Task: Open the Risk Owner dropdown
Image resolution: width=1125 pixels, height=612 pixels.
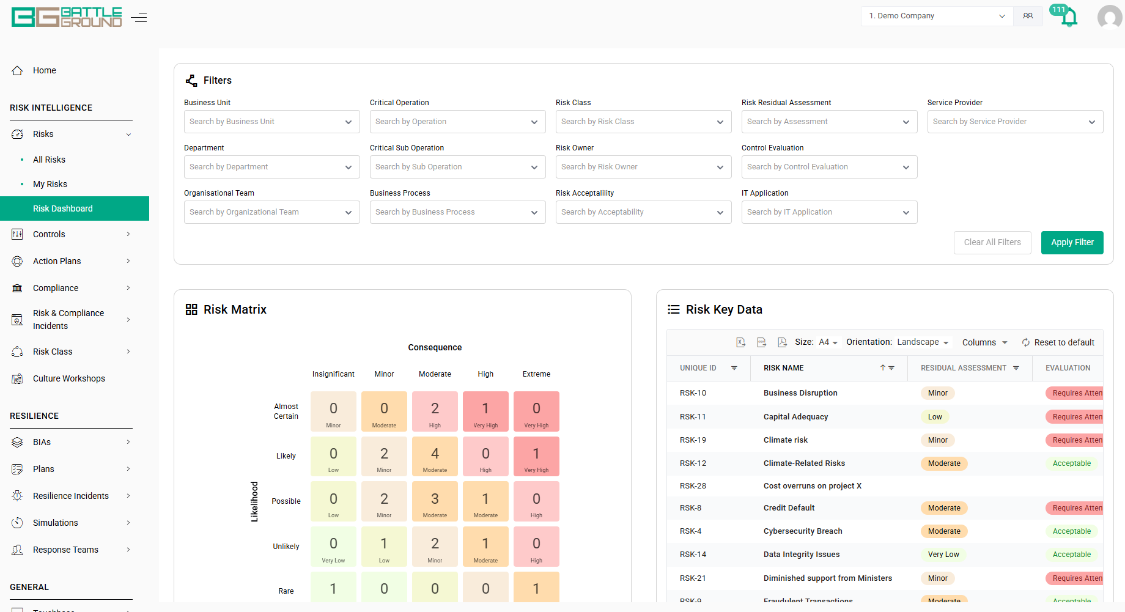Action: pos(644,167)
